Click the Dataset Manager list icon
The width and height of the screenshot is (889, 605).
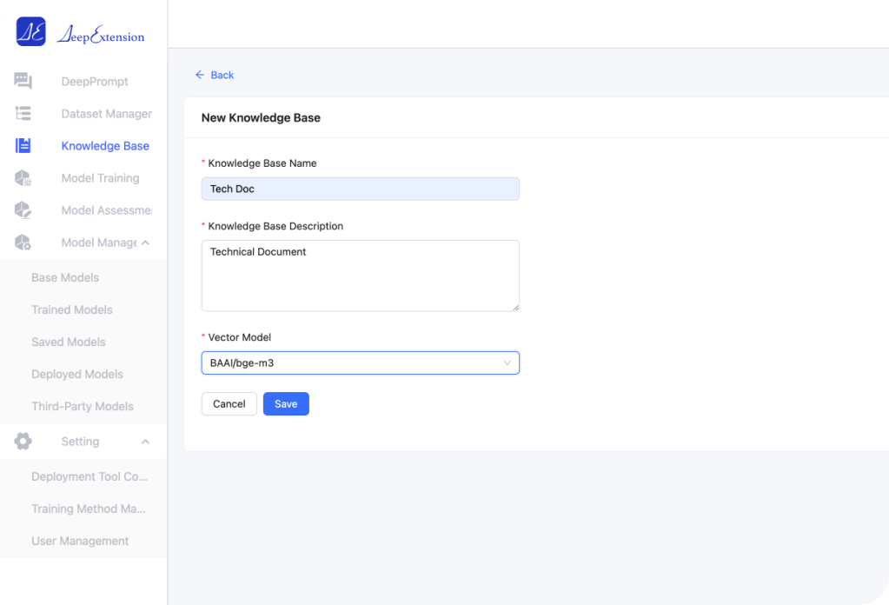(x=23, y=114)
